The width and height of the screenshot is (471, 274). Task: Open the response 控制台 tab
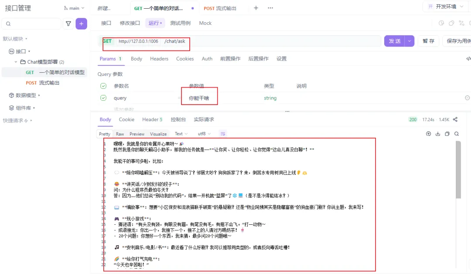(178, 119)
